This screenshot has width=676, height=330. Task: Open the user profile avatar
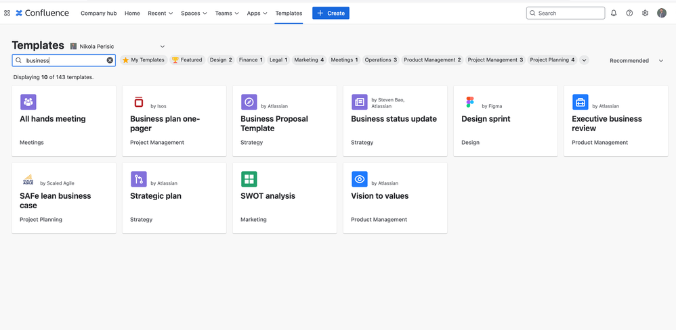pos(662,13)
